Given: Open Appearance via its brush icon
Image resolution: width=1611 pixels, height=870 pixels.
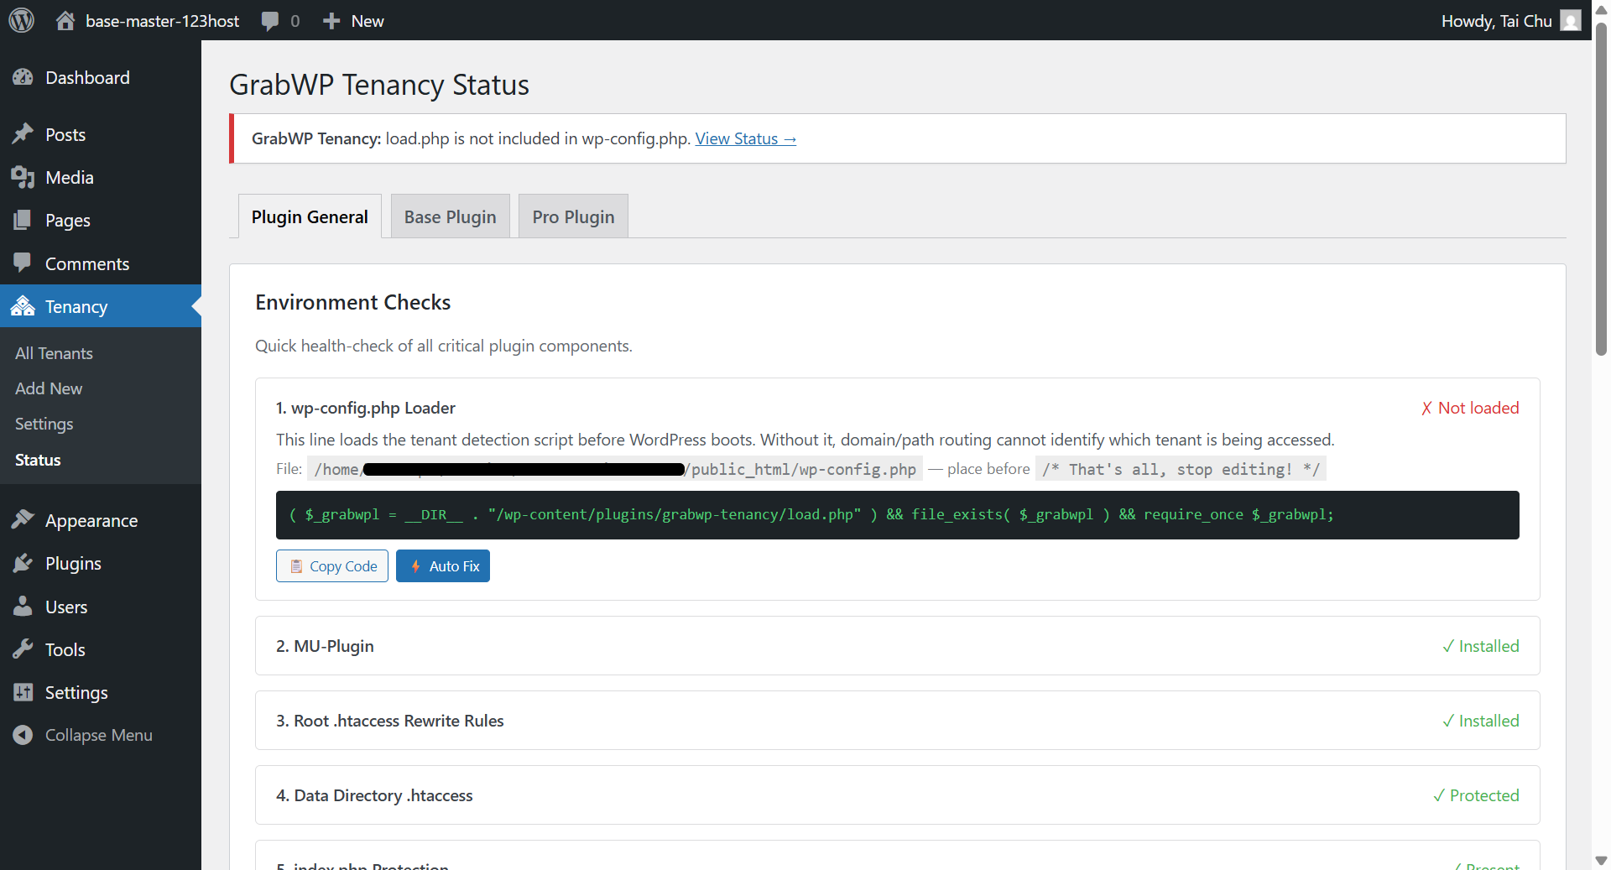Looking at the screenshot, I should tap(23, 520).
